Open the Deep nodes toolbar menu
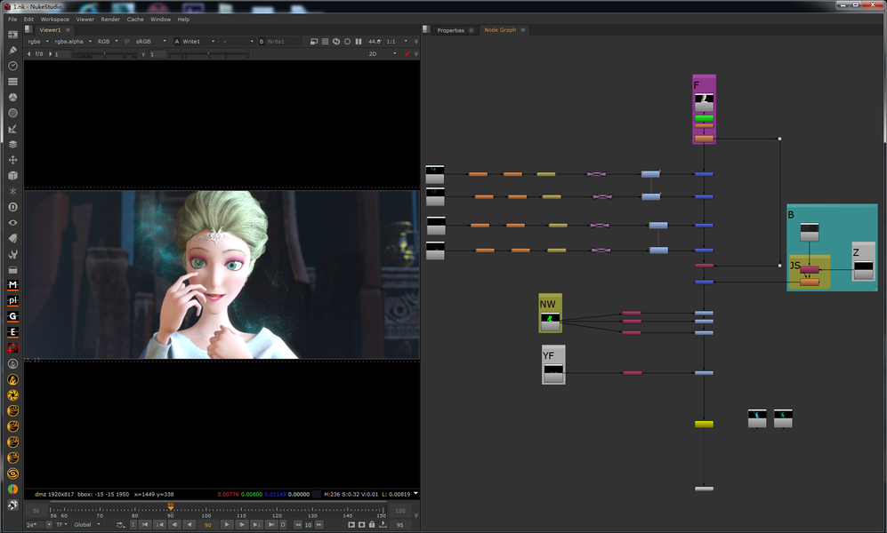 pos(12,207)
